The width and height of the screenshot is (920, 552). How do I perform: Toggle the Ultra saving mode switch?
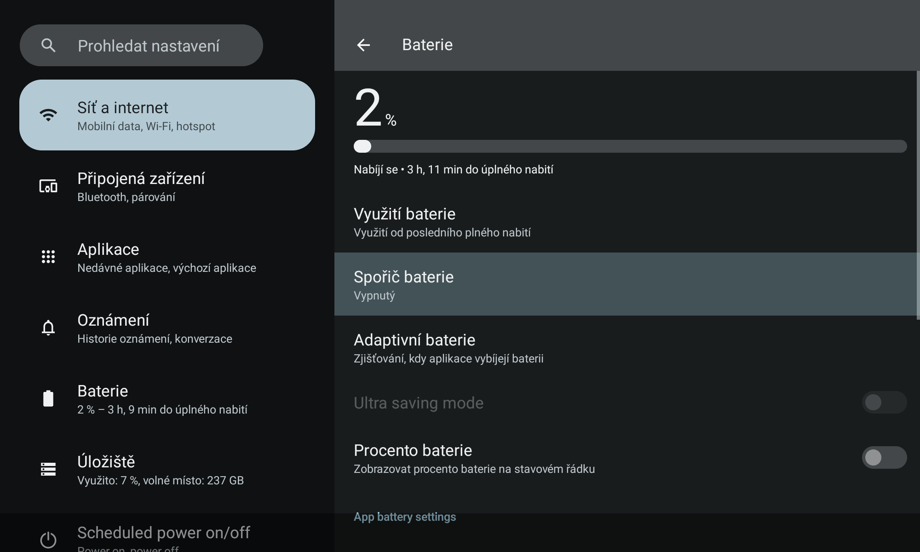[884, 402]
